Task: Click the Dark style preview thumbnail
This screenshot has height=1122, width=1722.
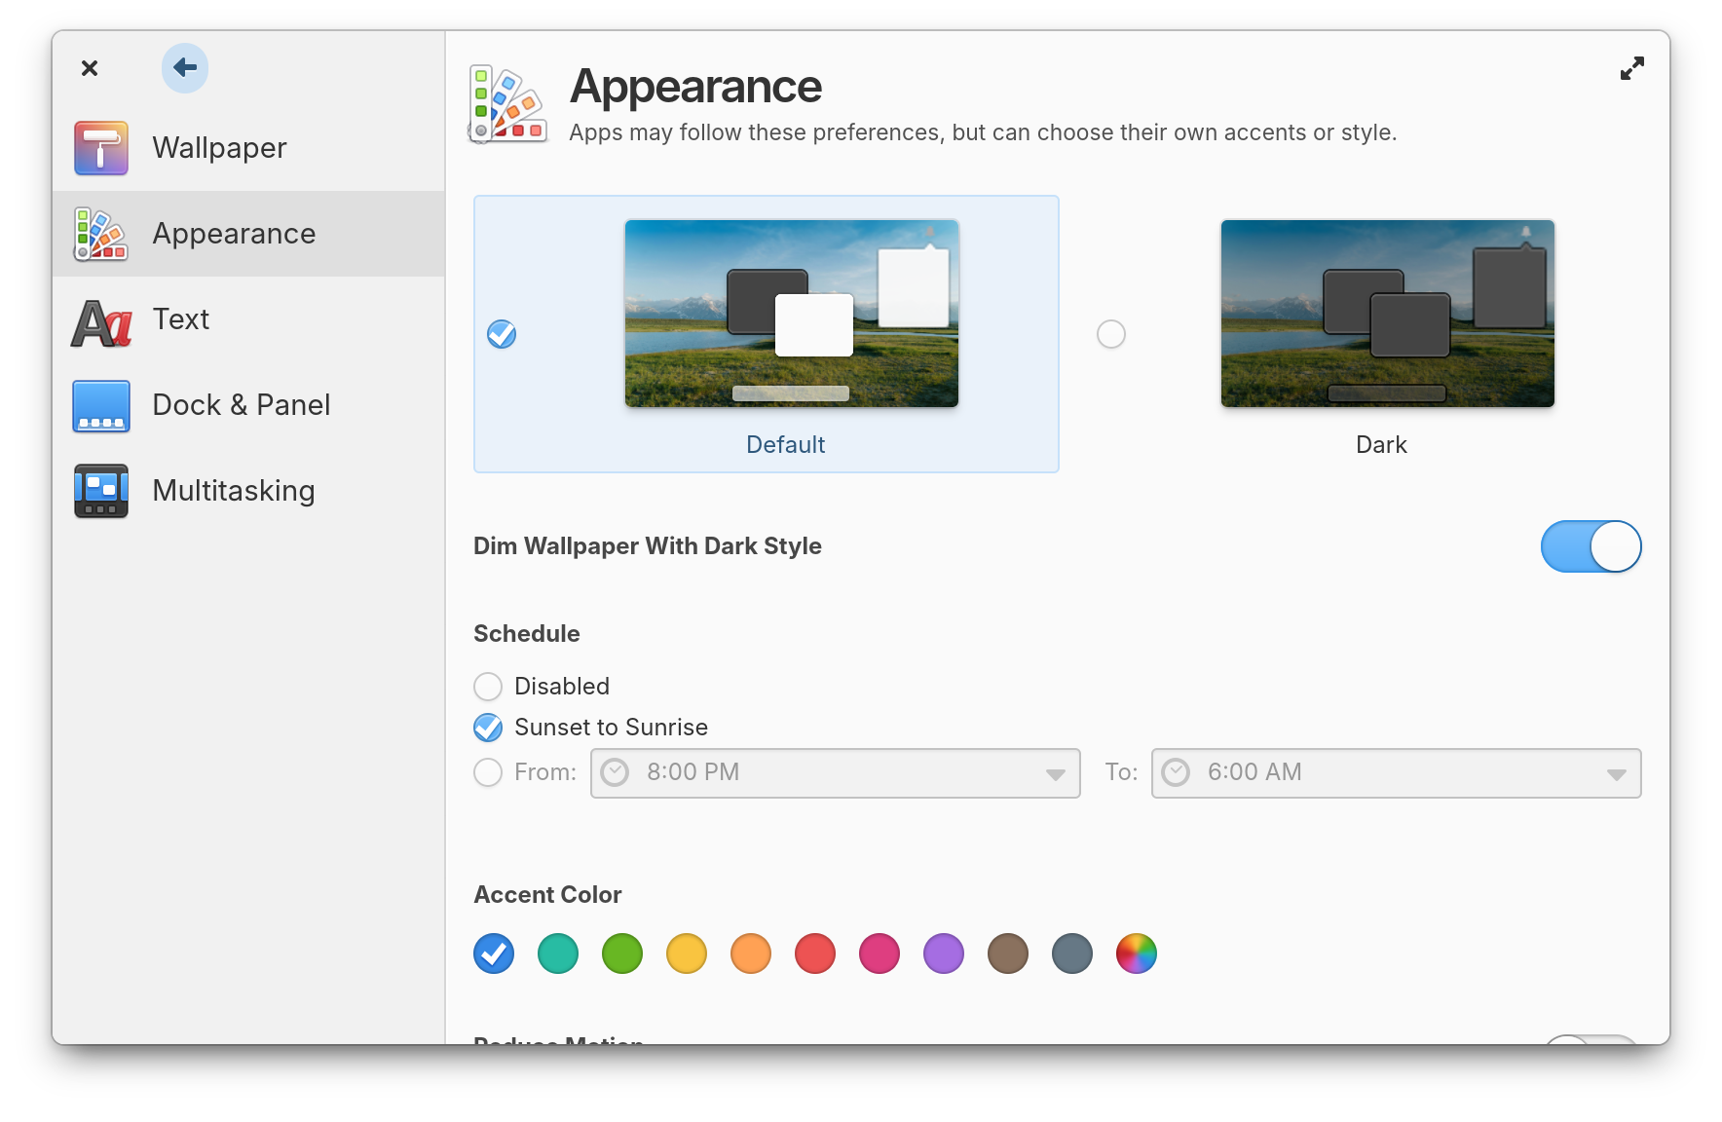Action: [x=1388, y=314]
